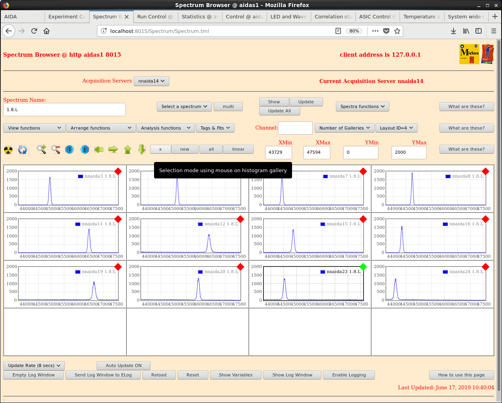Open Firefox hamburger menu
The image size is (502, 403).
pyautogui.click(x=493, y=31)
